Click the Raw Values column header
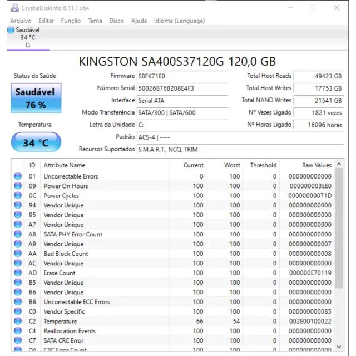Screen dimensions: 356x356 [x=307, y=165]
